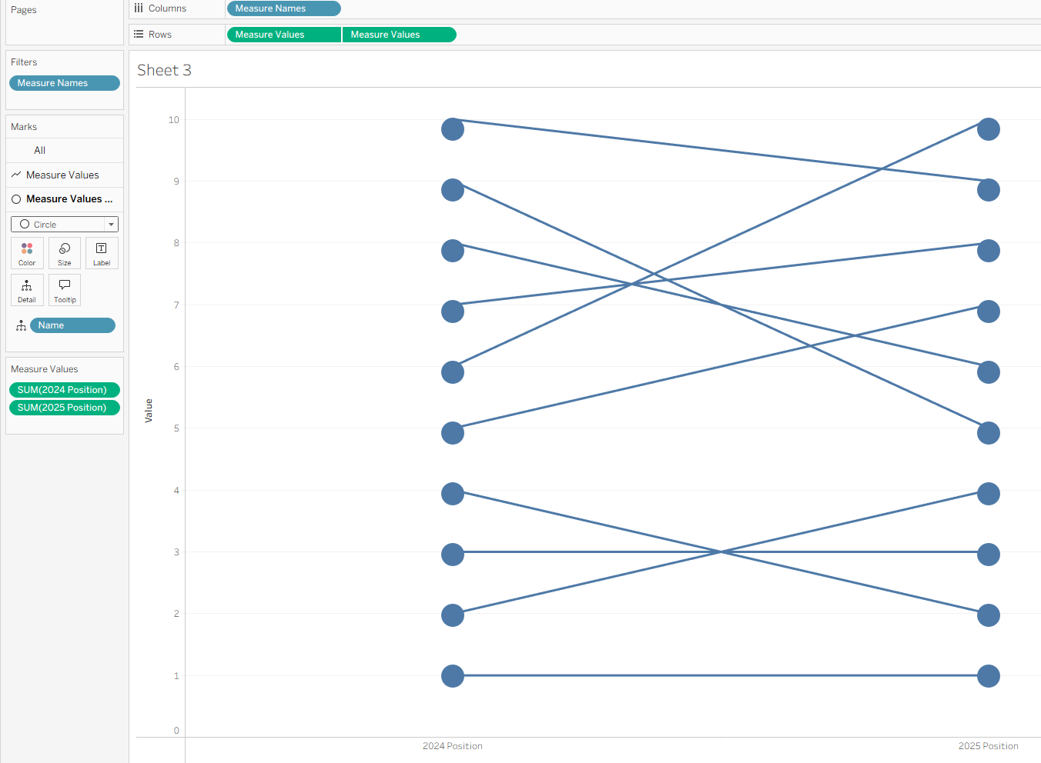Click the 2024 Position circle at value 1
Image resolution: width=1041 pixels, height=763 pixels.
coord(453,676)
